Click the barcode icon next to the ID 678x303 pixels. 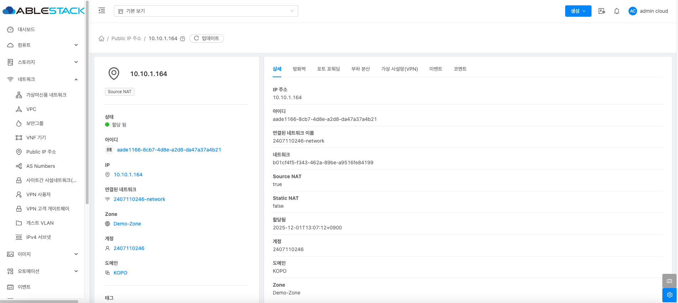point(109,150)
